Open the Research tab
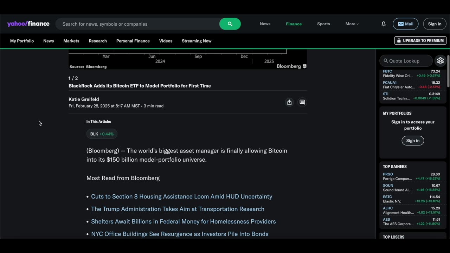Screen dimensions: 450x253 (98, 41)
